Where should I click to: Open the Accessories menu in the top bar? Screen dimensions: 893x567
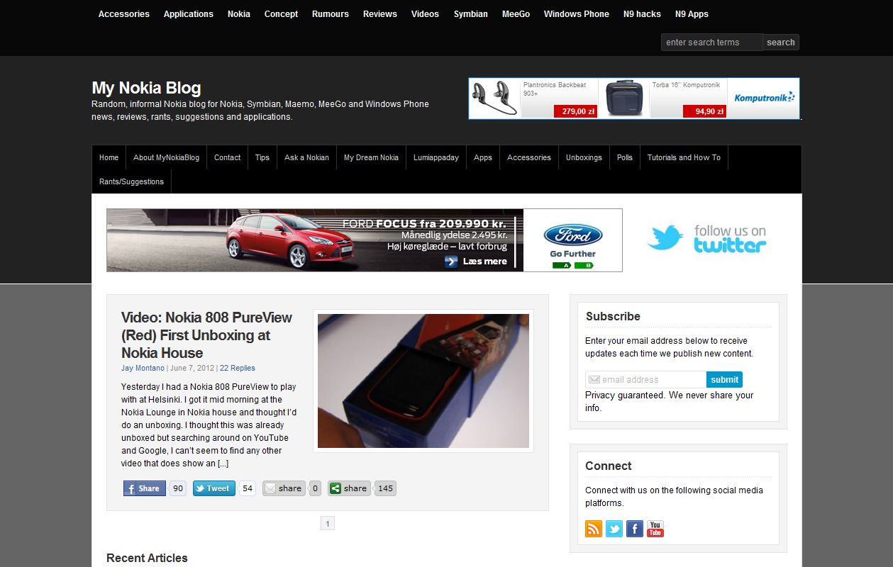[124, 14]
